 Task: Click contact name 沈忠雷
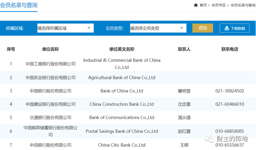pos(184,104)
